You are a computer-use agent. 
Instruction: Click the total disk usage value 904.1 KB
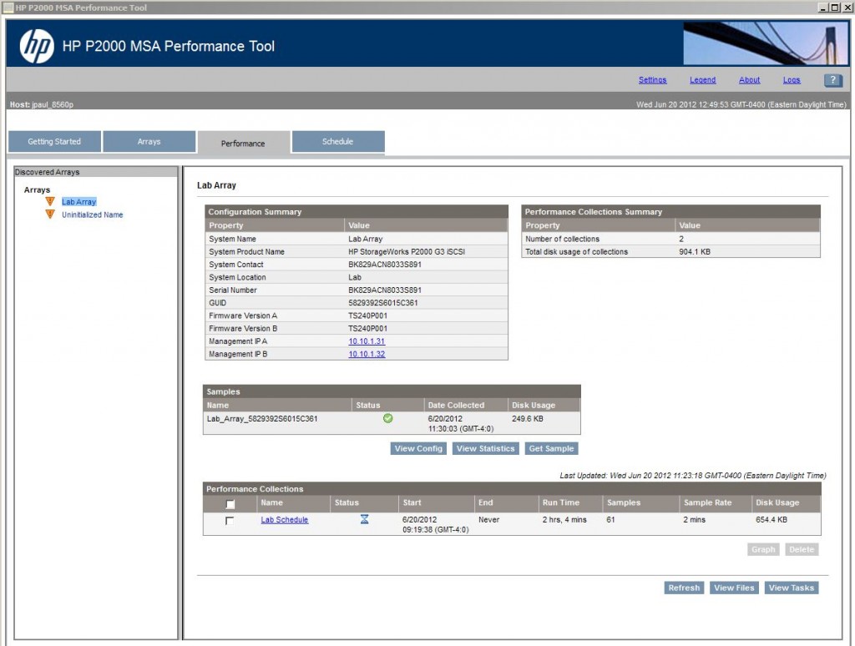pyautogui.click(x=695, y=252)
